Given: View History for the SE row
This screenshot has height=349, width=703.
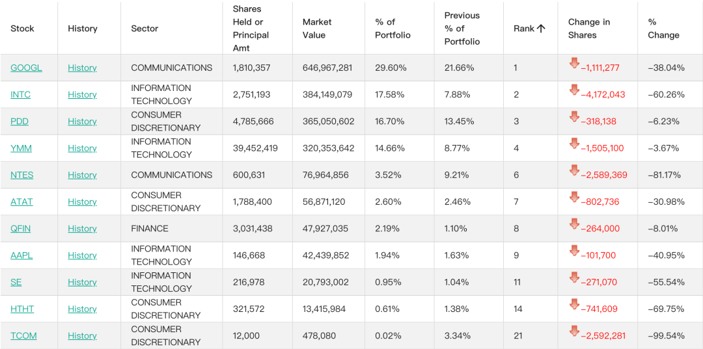Looking at the screenshot, I should pyautogui.click(x=82, y=282).
